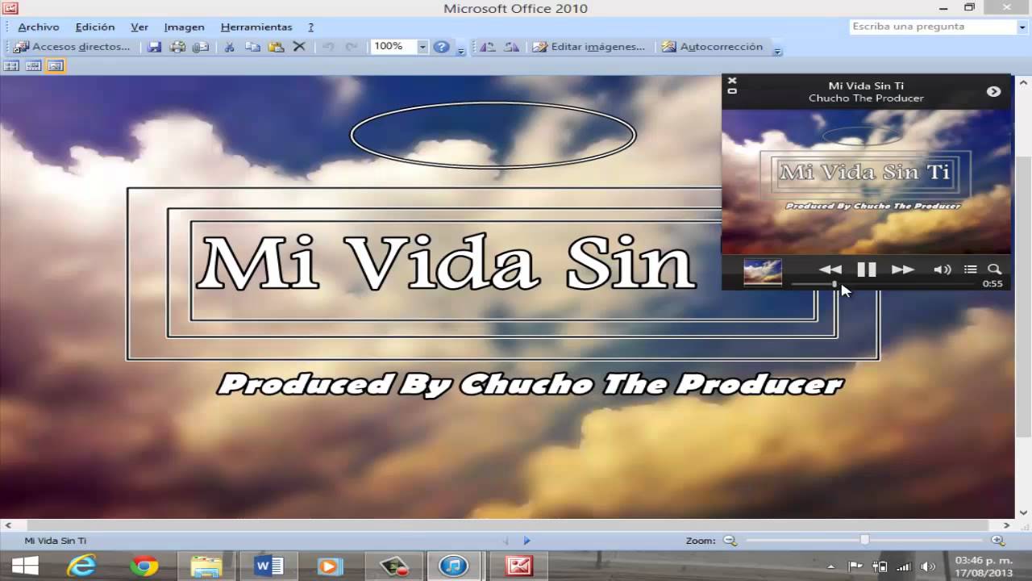Viewport: 1032px width, 581px height.
Task: Open iTunes from the taskbar
Action: [454, 566]
